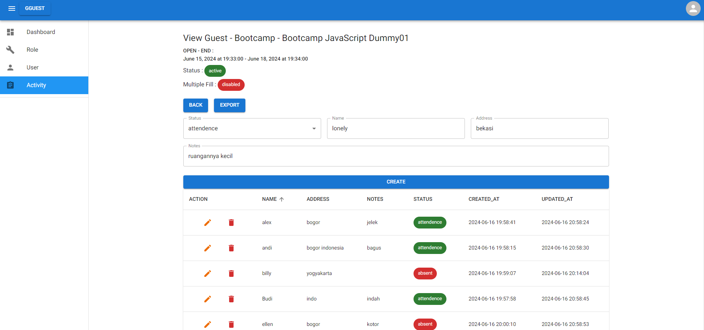This screenshot has height=330, width=704.
Task: Click the ACTION column header
Action: pyautogui.click(x=198, y=199)
